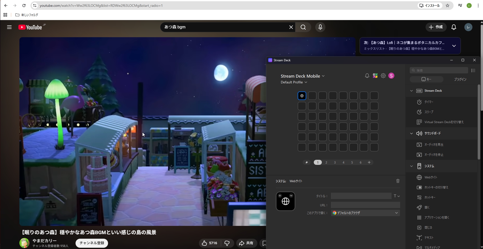The width and height of the screenshot is (483, 249).
Task: Open Stream Deck preferences gear icon
Action: tap(383, 76)
